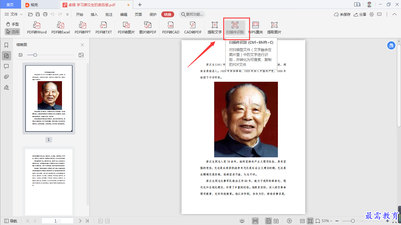Click the PDF转PPT converter icon
This screenshot has width=401, height=225.
pos(83,28)
